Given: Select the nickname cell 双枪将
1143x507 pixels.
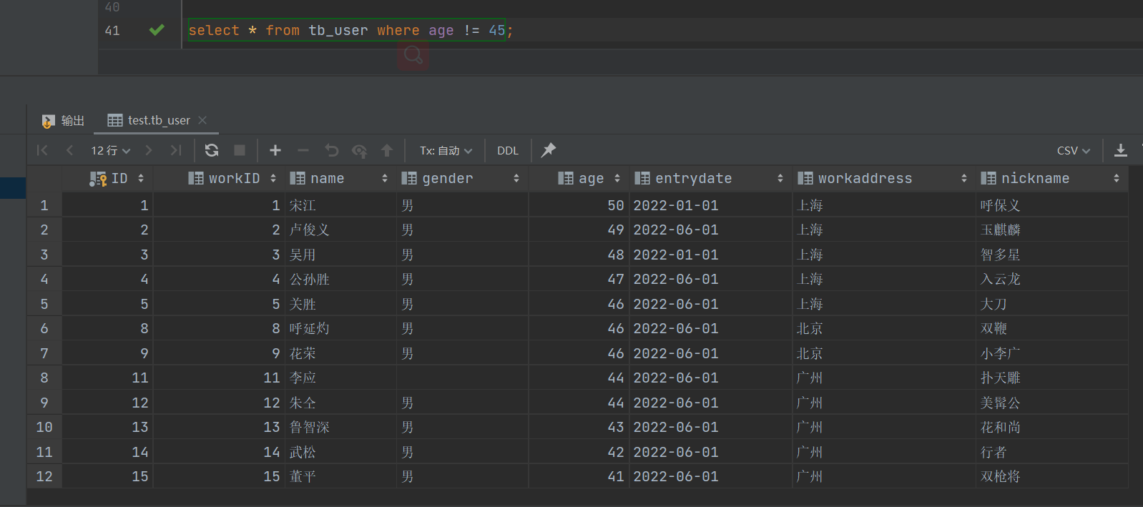Looking at the screenshot, I should pos(1051,476).
